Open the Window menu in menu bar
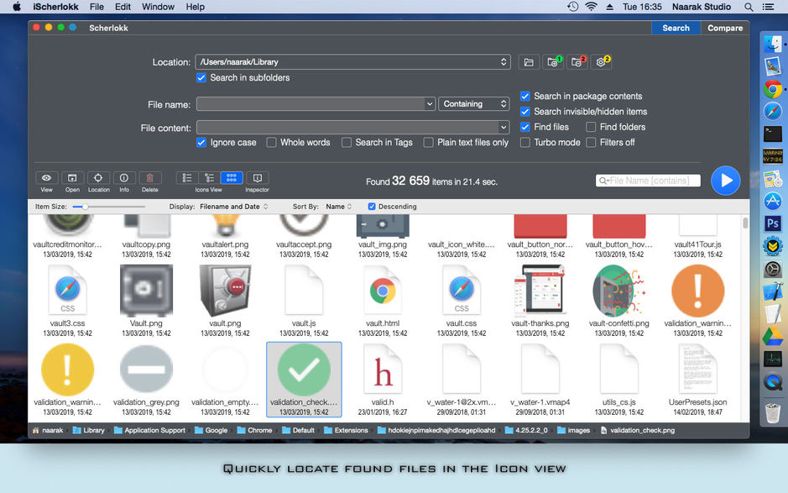788x493 pixels. tap(158, 7)
